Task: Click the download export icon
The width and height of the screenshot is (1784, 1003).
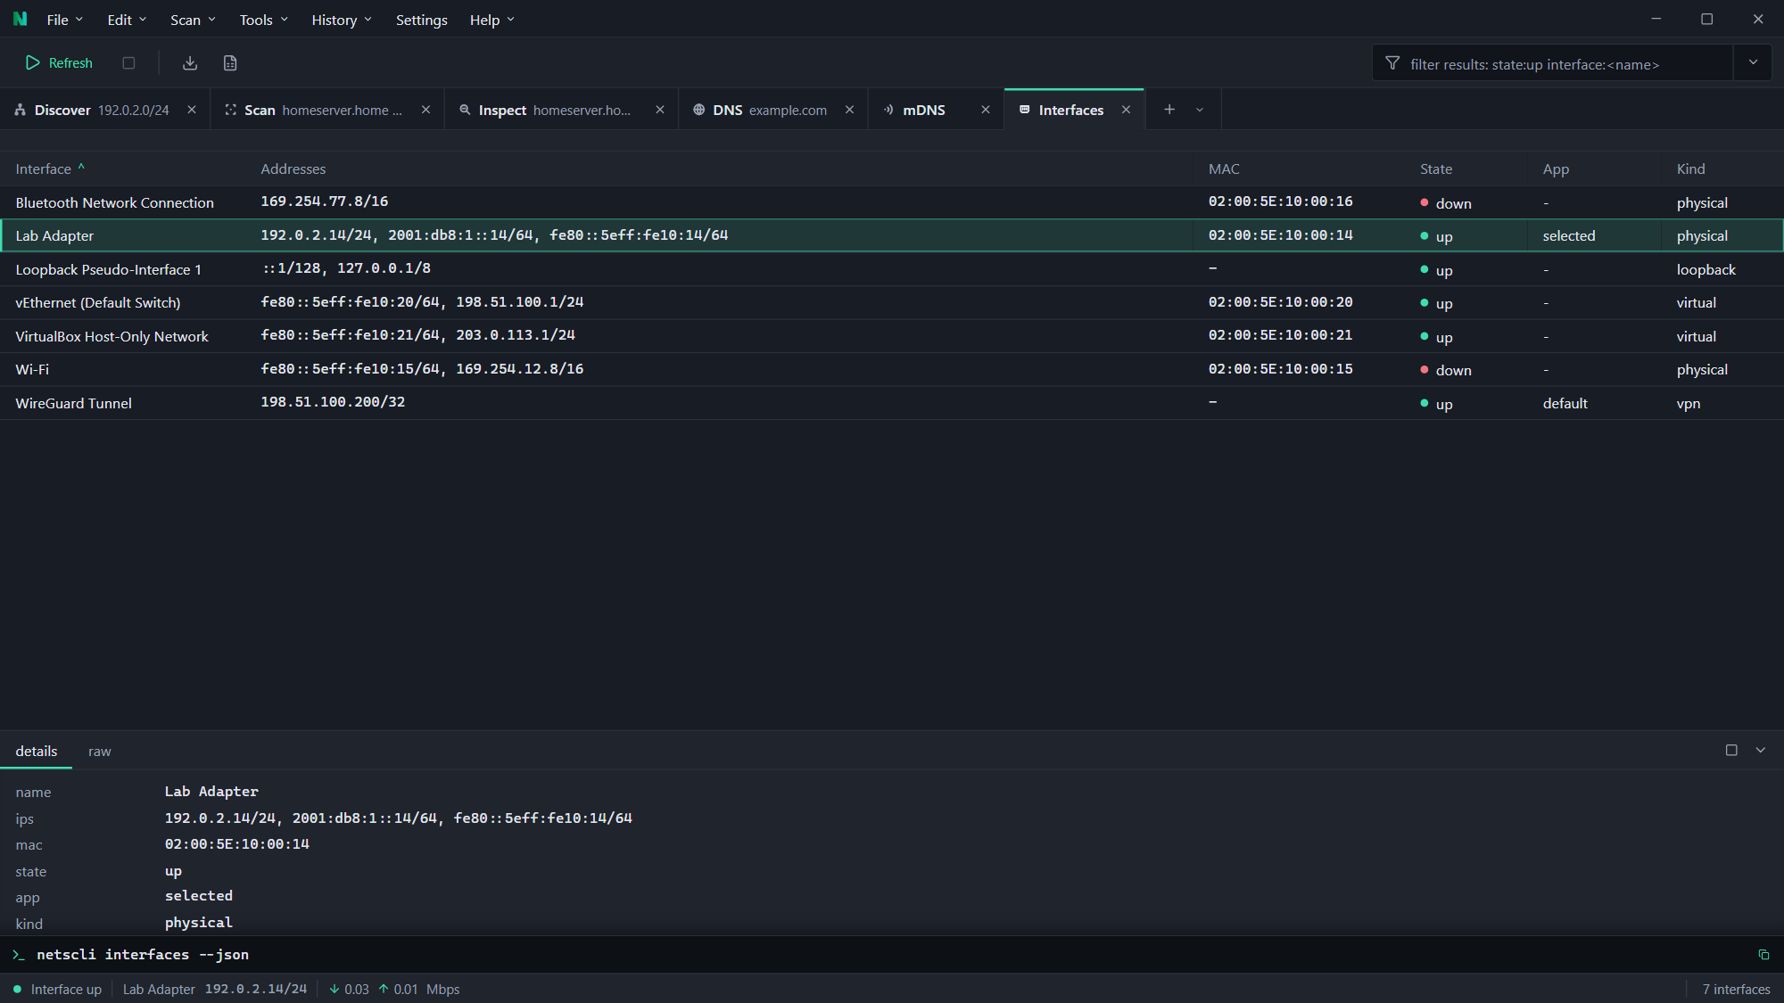Action: pyautogui.click(x=190, y=62)
